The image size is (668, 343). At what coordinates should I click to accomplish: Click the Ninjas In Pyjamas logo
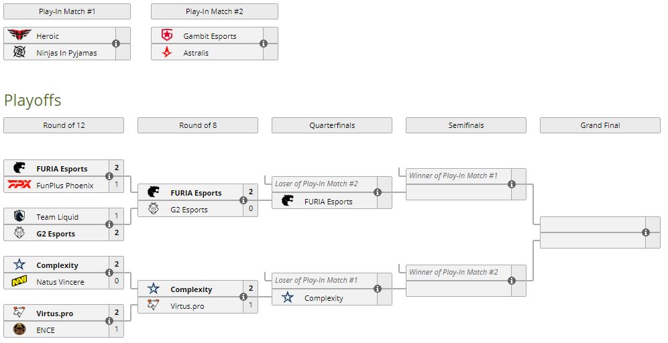(x=19, y=52)
